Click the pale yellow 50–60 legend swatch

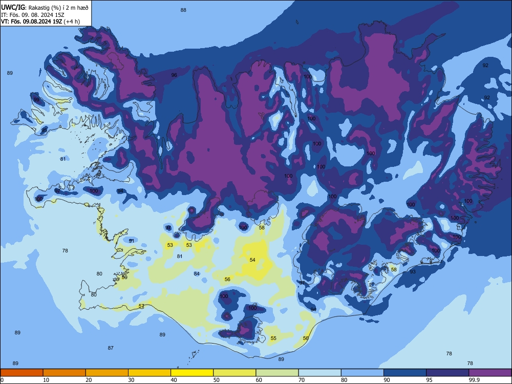pos(234,373)
